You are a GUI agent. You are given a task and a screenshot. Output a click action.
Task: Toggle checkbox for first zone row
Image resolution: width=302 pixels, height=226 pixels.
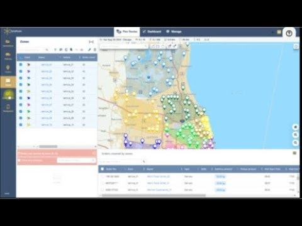(x=21, y=65)
